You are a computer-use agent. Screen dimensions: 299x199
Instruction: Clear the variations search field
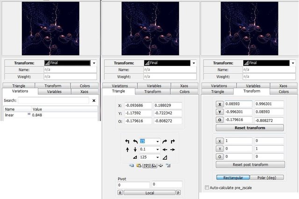click(94, 100)
